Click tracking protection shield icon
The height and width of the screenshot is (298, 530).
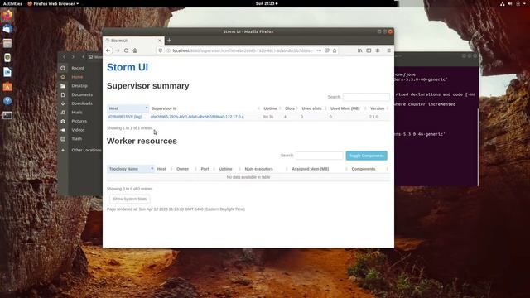coord(161,50)
